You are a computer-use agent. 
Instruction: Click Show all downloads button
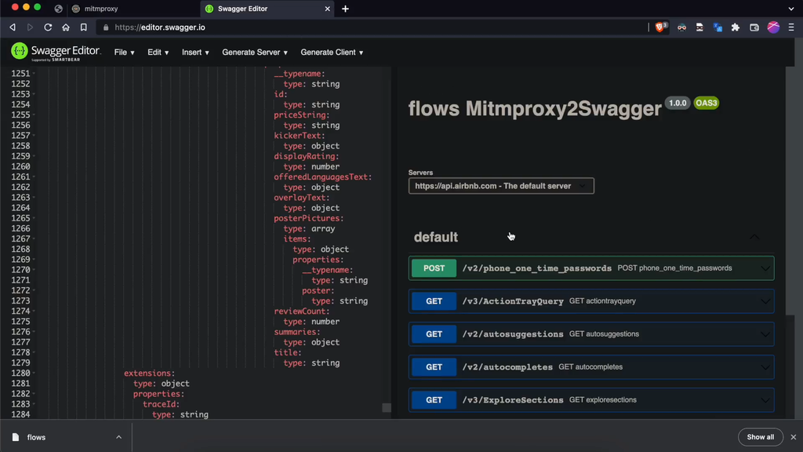(760, 437)
